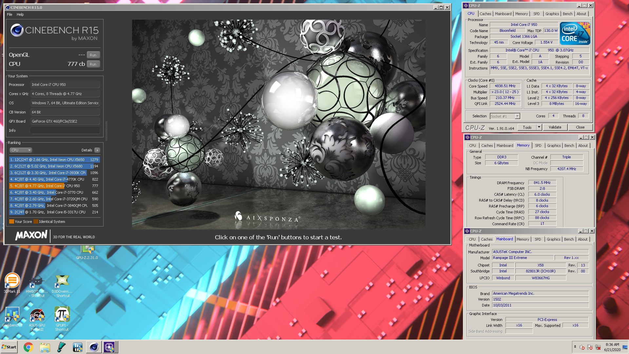This screenshot has height=354, width=629.
Task: Open Graphics tab in top CPU-Z window
Action: 552,14
